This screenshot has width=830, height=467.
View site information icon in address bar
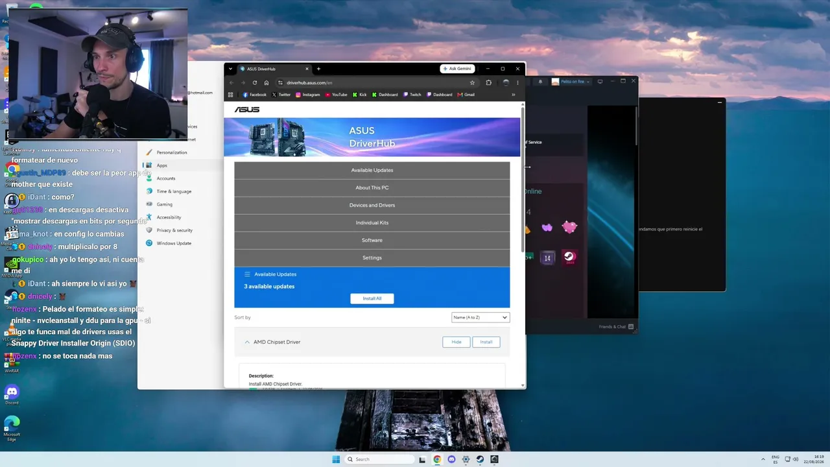coord(280,82)
